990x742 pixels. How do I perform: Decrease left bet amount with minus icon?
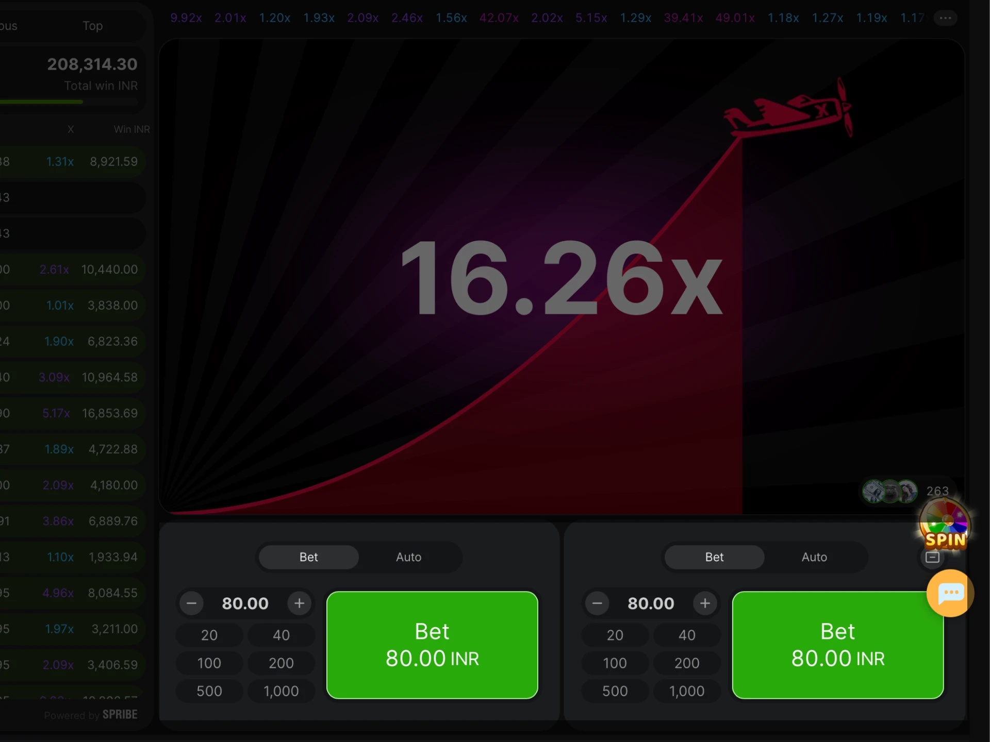(191, 603)
